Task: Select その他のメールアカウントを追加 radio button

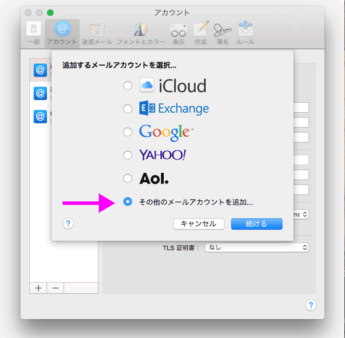Action: pos(127,201)
